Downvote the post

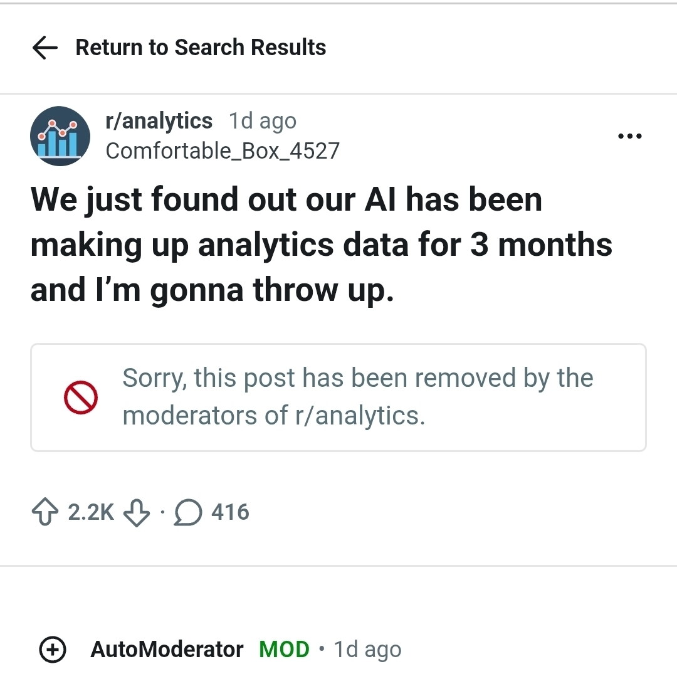(x=136, y=513)
